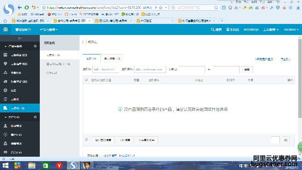This screenshot has height=170, width=302.
Task: Click the first batch action button at bottom
Action: point(103,140)
